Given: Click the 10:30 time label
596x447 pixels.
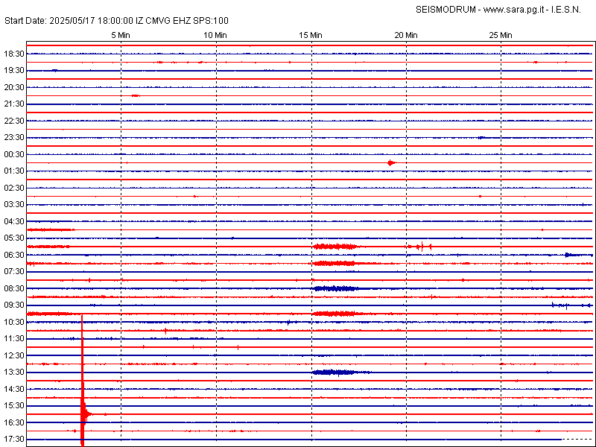Looking at the screenshot, I should (x=14, y=322).
